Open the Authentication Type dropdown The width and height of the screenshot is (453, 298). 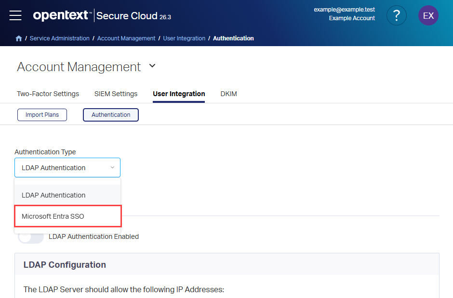[x=67, y=167]
